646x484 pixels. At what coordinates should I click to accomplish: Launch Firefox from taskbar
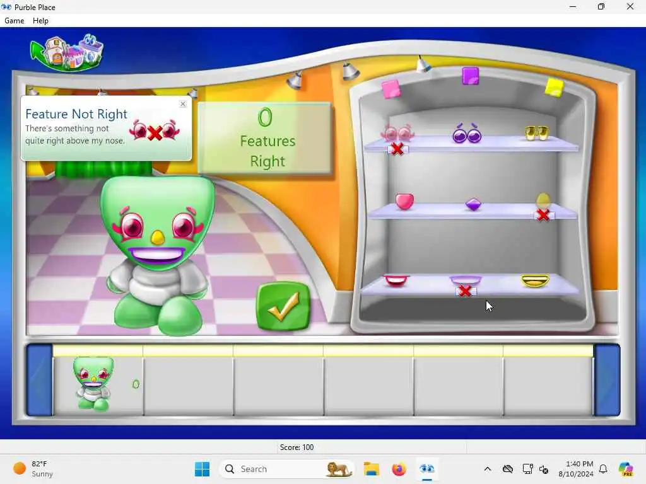pyautogui.click(x=399, y=469)
